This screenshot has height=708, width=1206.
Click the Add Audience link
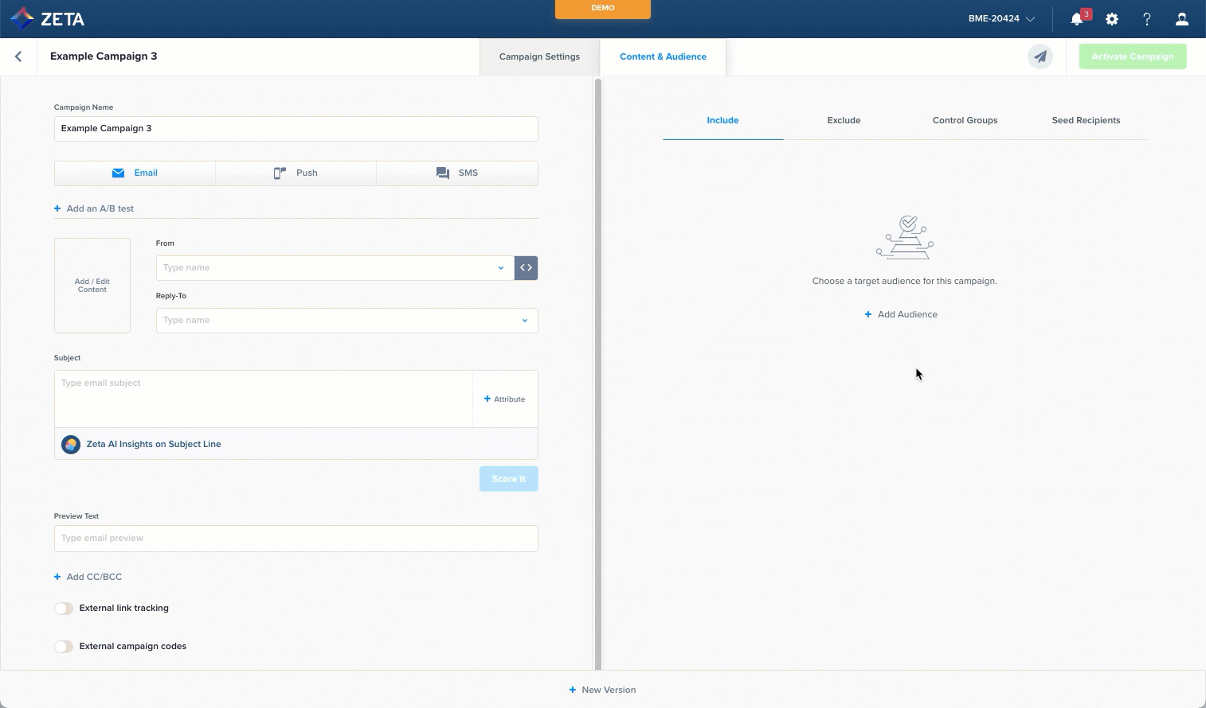(901, 314)
